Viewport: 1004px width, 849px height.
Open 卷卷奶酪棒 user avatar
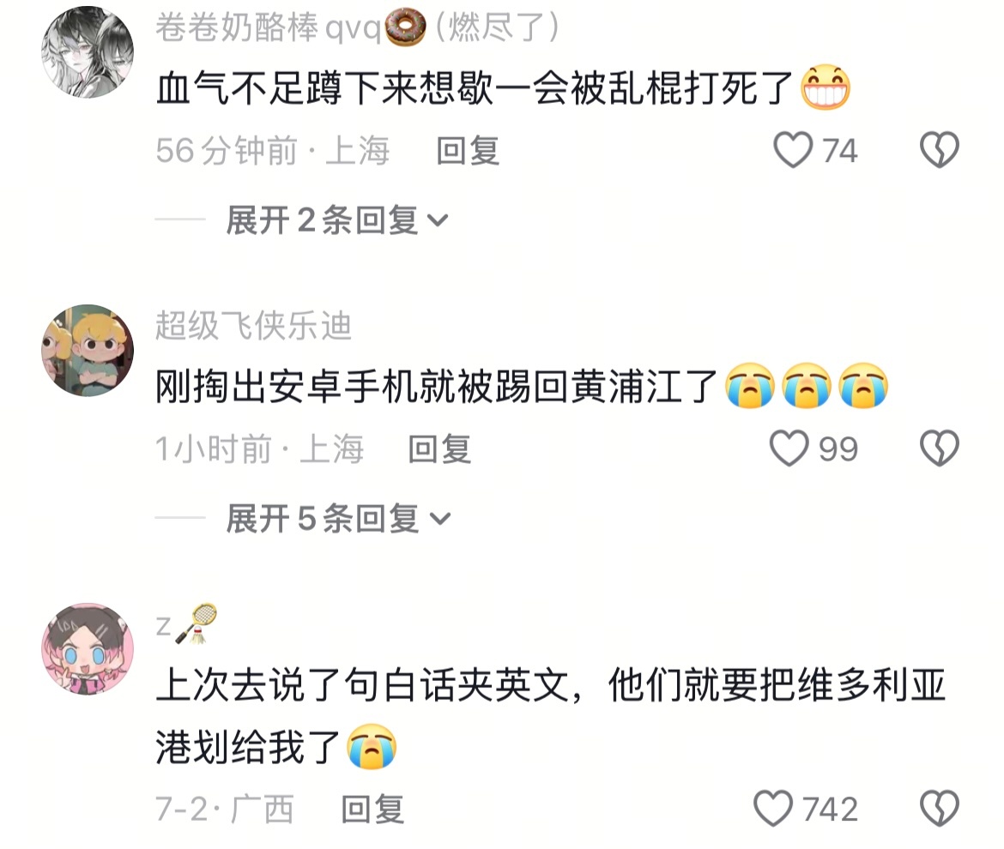pos(88,52)
